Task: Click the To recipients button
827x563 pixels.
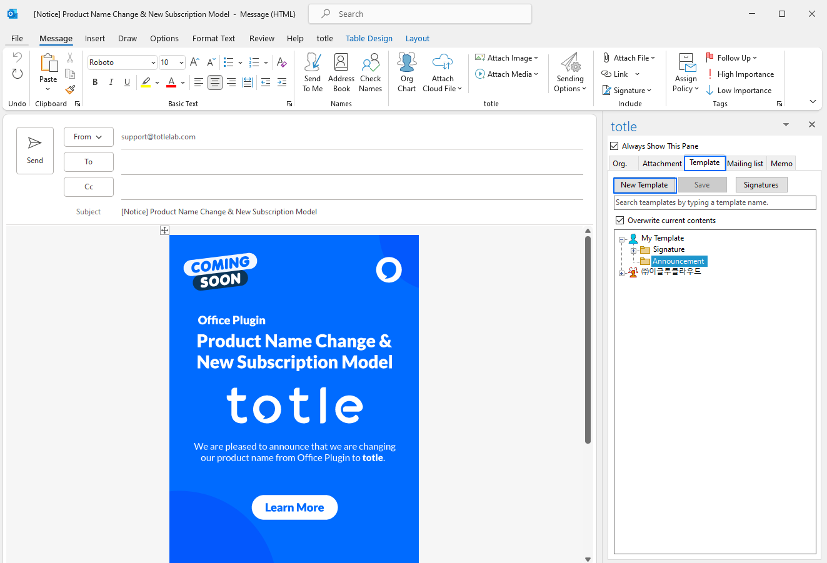Action: pos(89,162)
